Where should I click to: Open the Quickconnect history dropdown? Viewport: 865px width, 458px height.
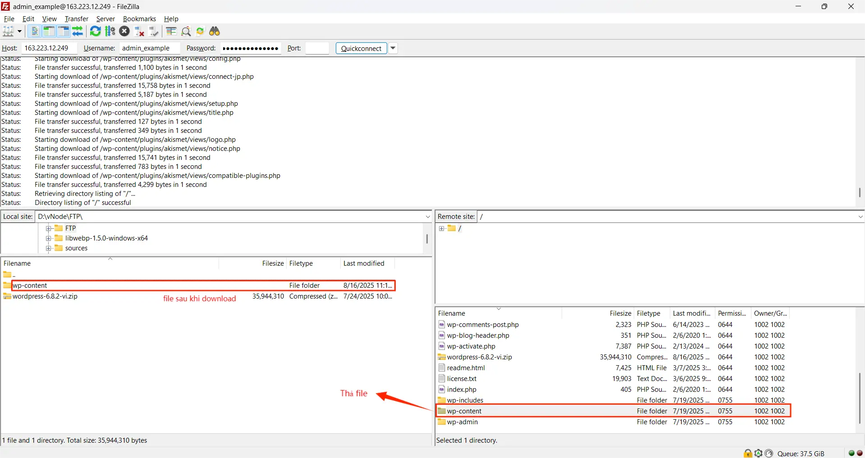point(393,48)
